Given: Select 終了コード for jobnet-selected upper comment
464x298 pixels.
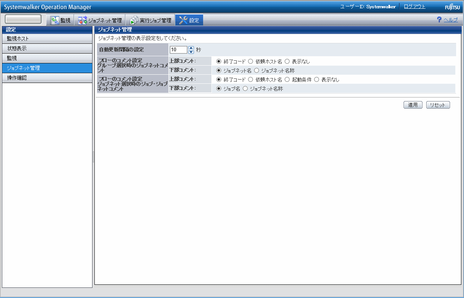Looking at the screenshot, I should click(219, 80).
